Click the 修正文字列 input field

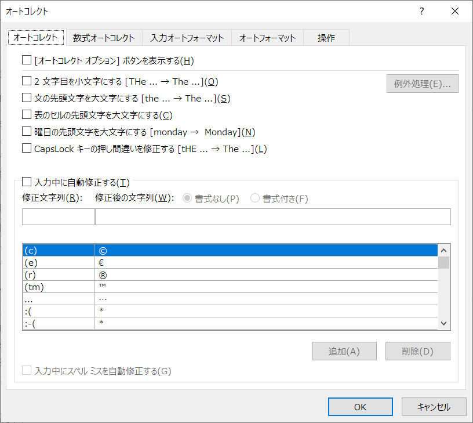58,216
